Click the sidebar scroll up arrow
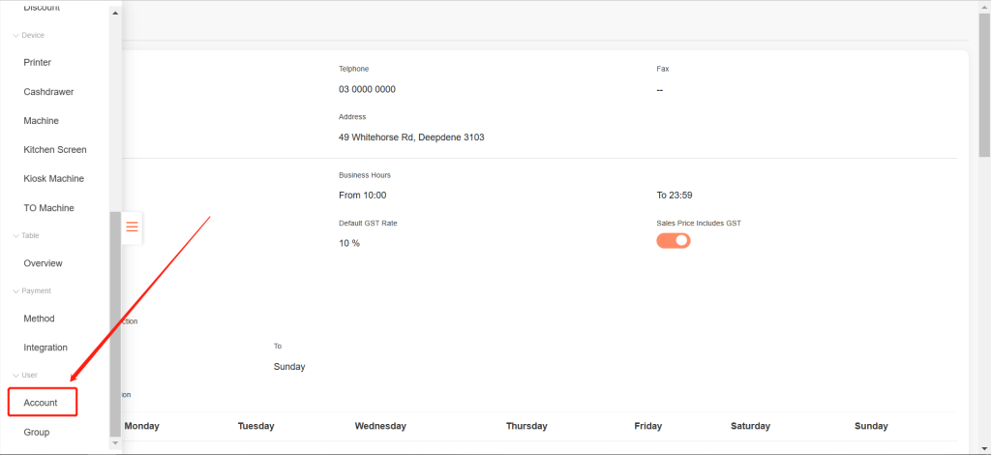This screenshot has width=991, height=455. (116, 14)
